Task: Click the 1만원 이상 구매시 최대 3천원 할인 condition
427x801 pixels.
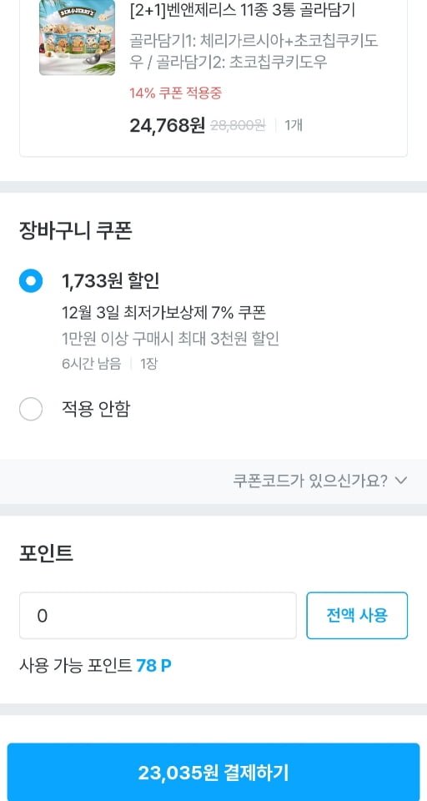Action: click(171, 339)
